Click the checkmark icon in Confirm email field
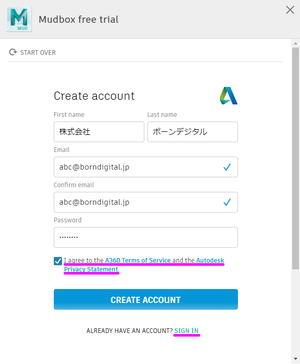300x364 pixels. coord(227,202)
